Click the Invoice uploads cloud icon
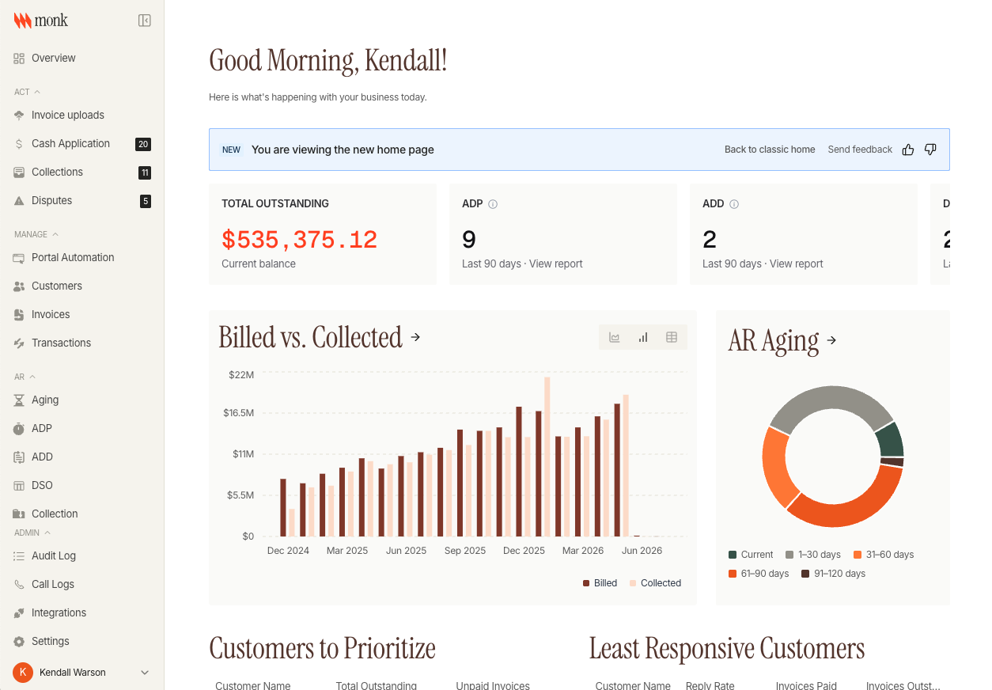This screenshot has height=690, width=992. click(x=19, y=116)
